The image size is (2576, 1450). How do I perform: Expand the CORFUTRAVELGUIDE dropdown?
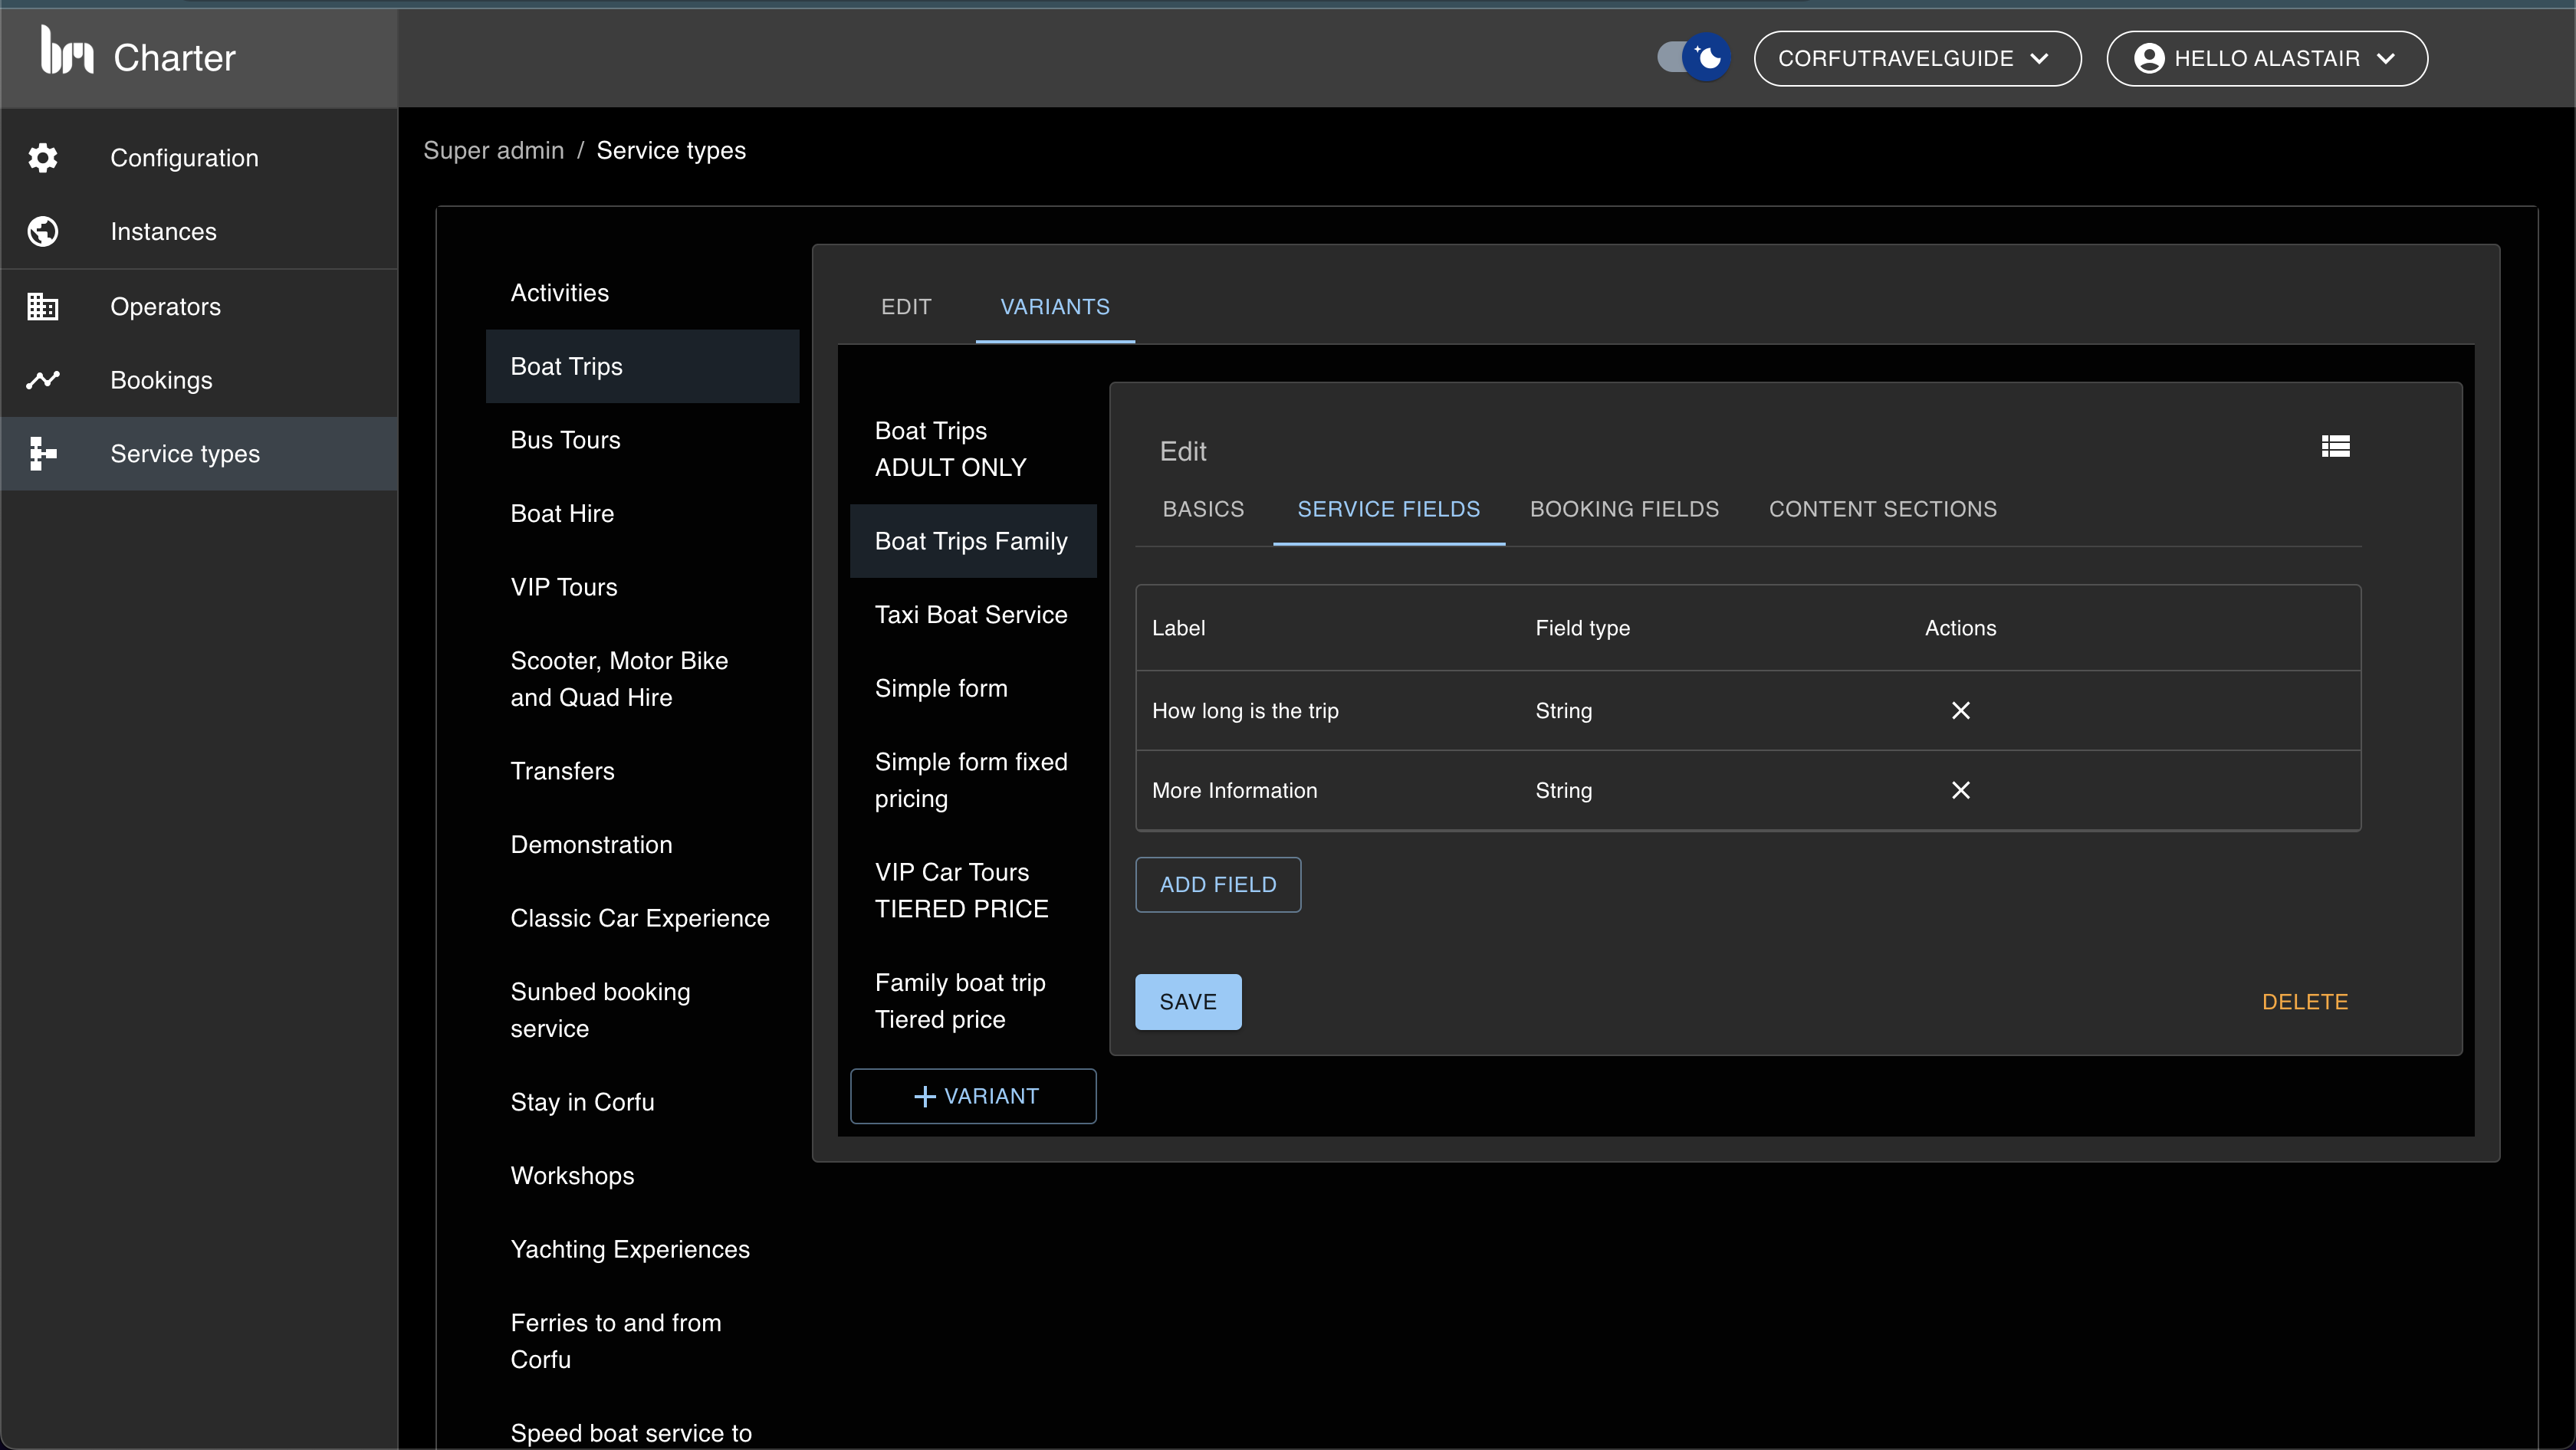click(1918, 58)
